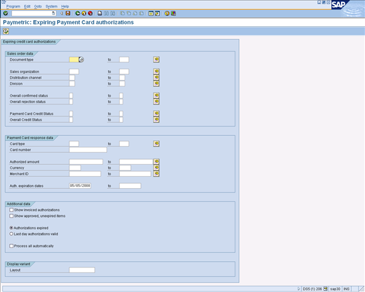The height and width of the screenshot is (292, 365).
Task: Click the Auth. expiration dates to field
Action: pyautogui.click(x=130, y=186)
